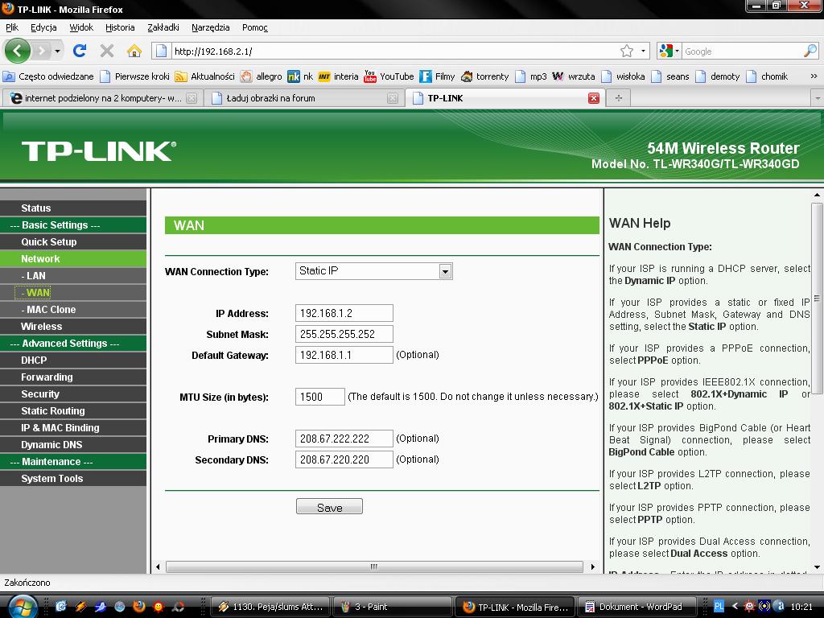Open the wrzuta bookmark
Screen dimensions: 824x618
tap(573, 76)
